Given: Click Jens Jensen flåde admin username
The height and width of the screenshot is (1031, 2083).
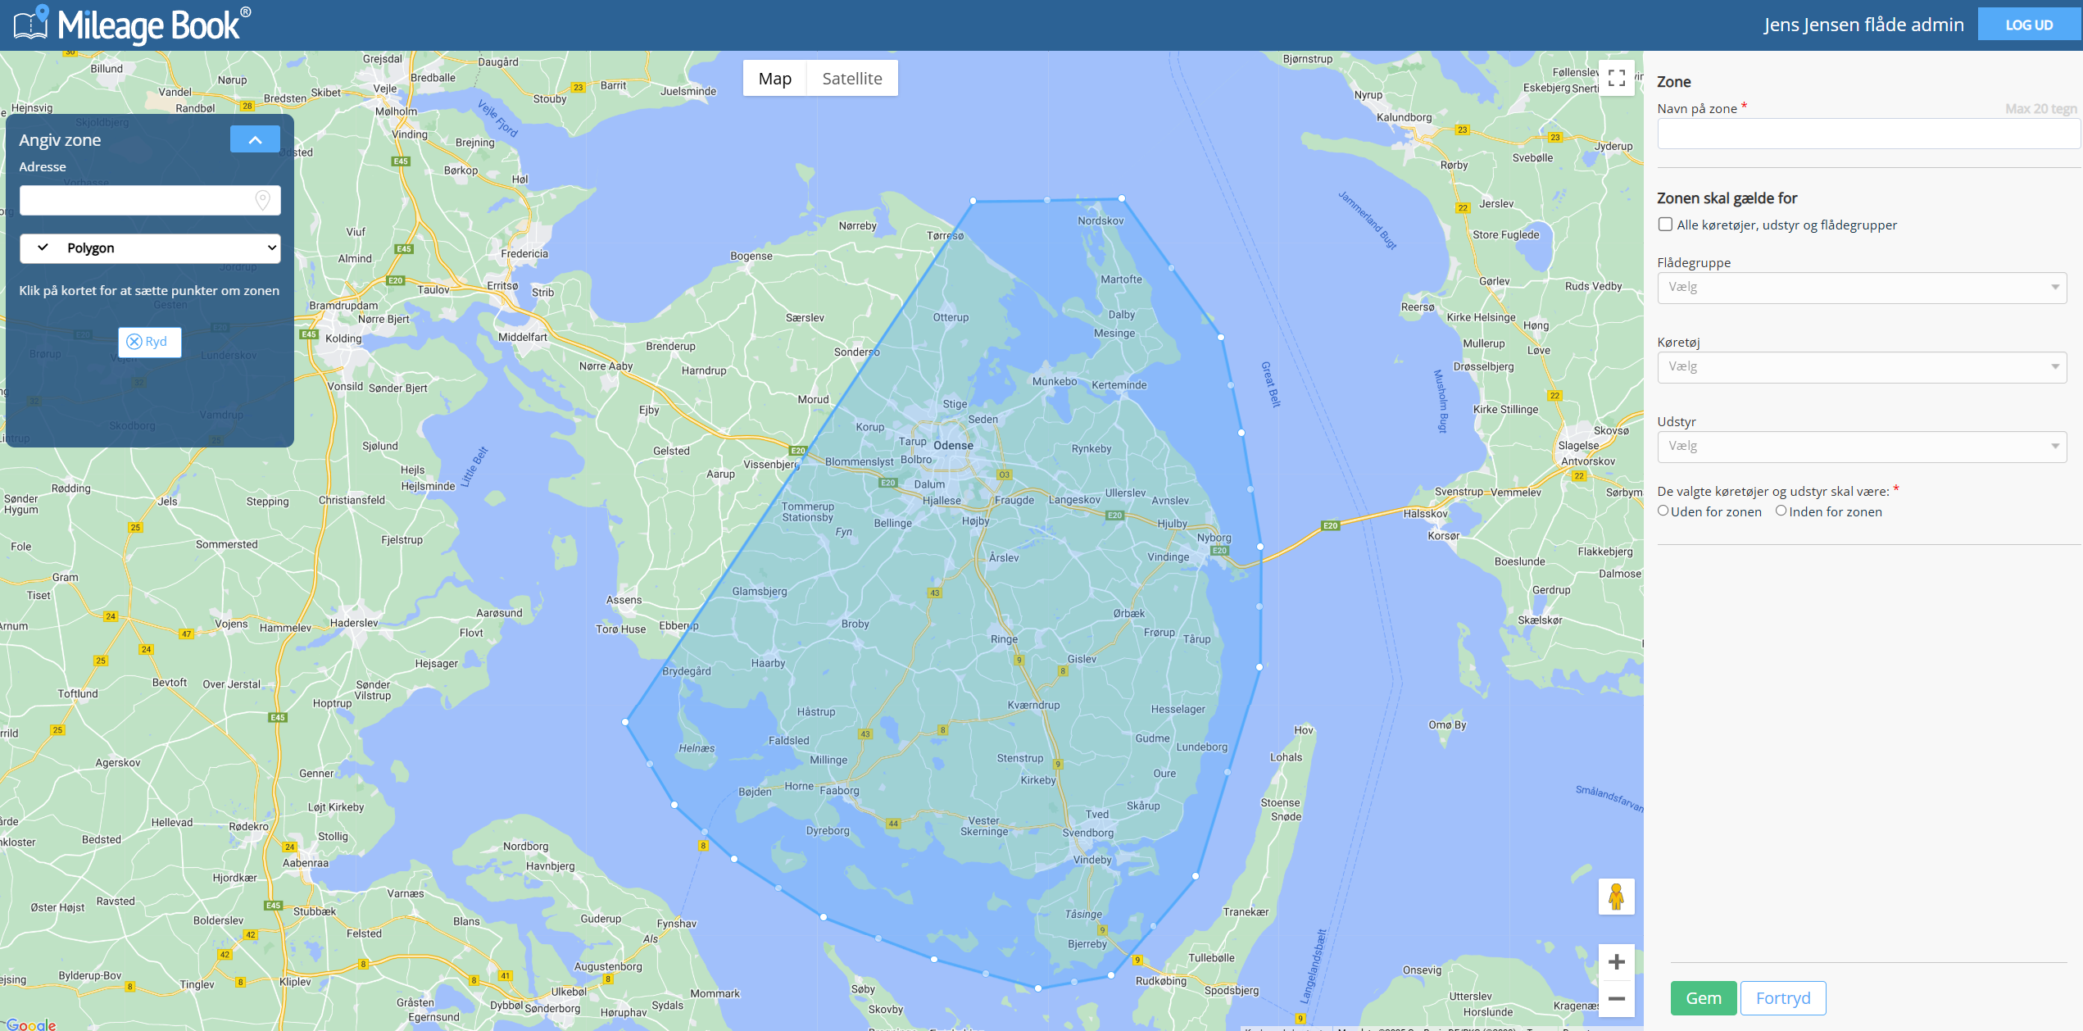Looking at the screenshot, I should 1863,25.
